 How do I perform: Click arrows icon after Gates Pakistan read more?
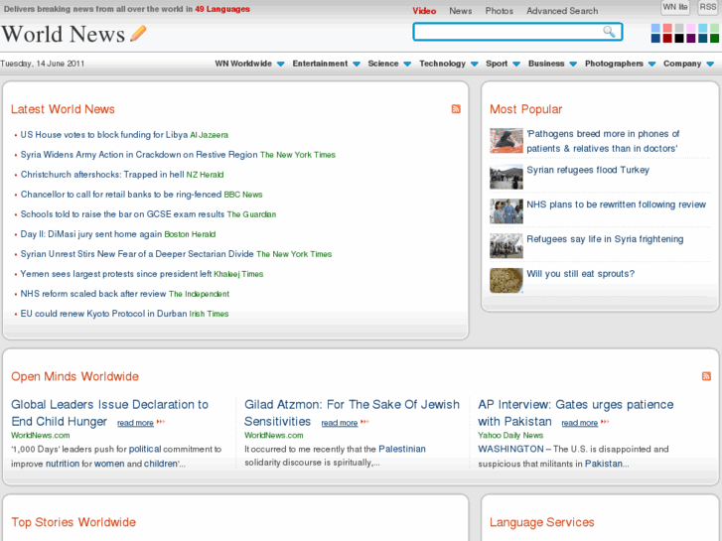coord(605,422)
